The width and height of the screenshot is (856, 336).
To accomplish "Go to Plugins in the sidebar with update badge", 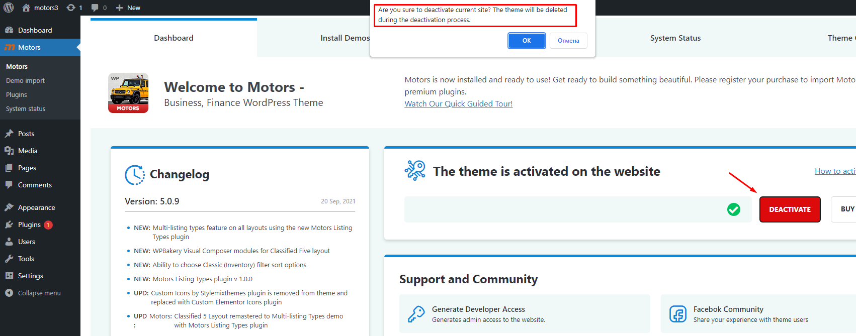I will point(29,225).
